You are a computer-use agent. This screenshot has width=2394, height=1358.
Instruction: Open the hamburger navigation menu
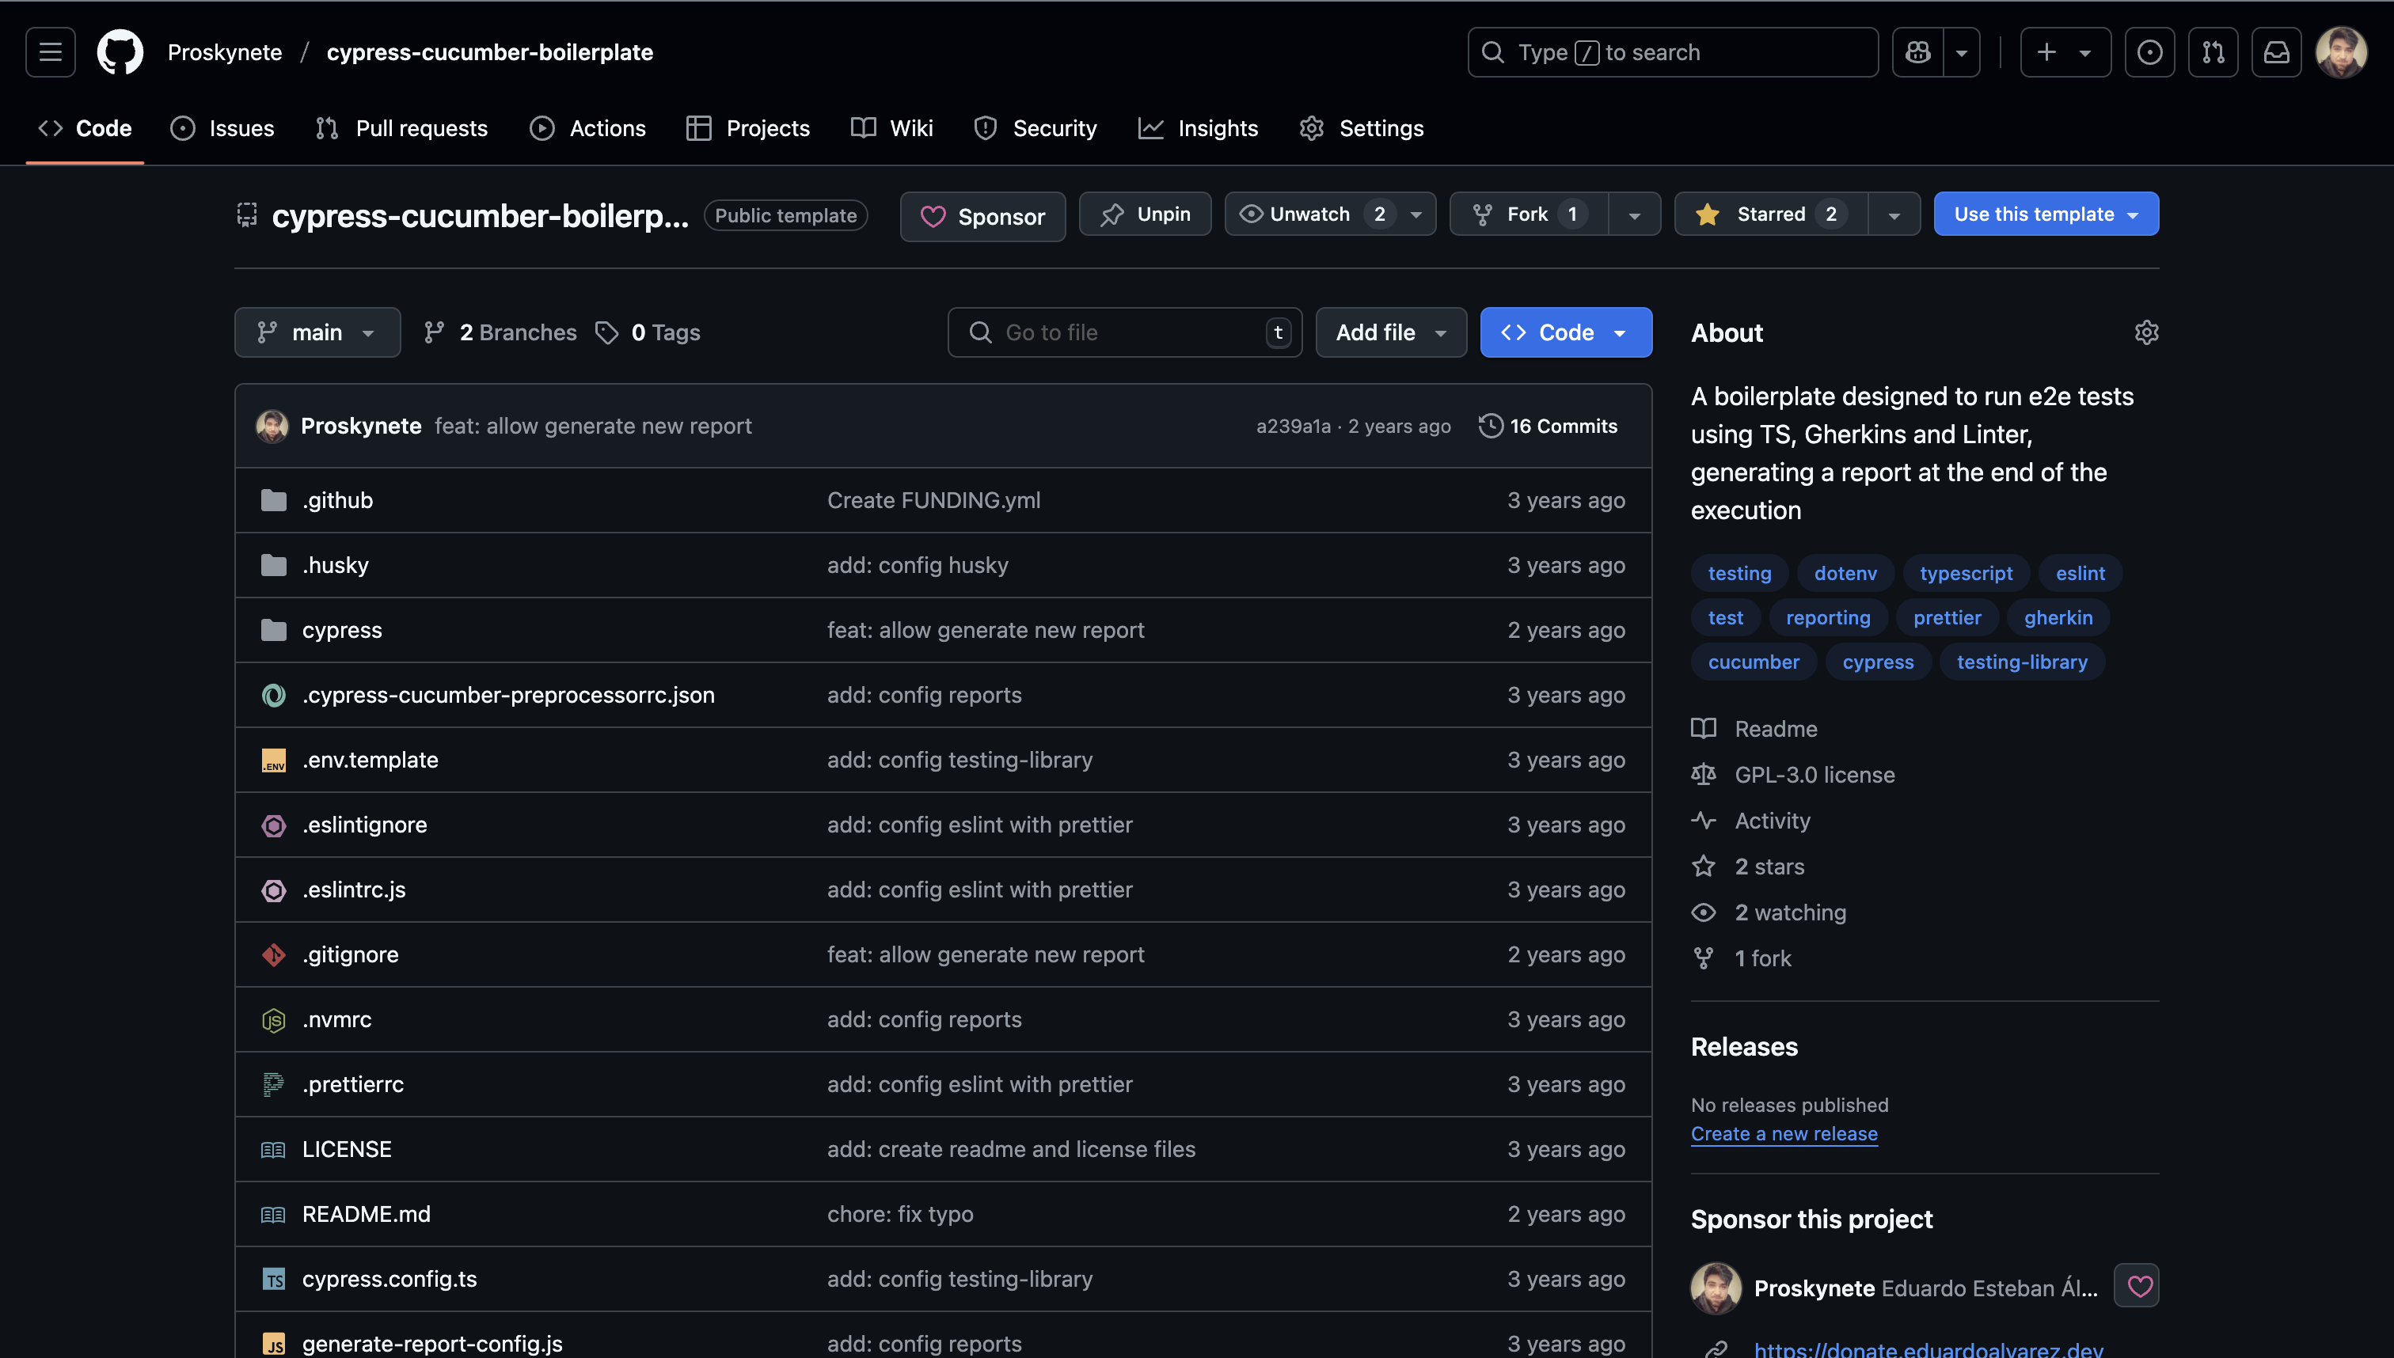(x=51, y=52)
